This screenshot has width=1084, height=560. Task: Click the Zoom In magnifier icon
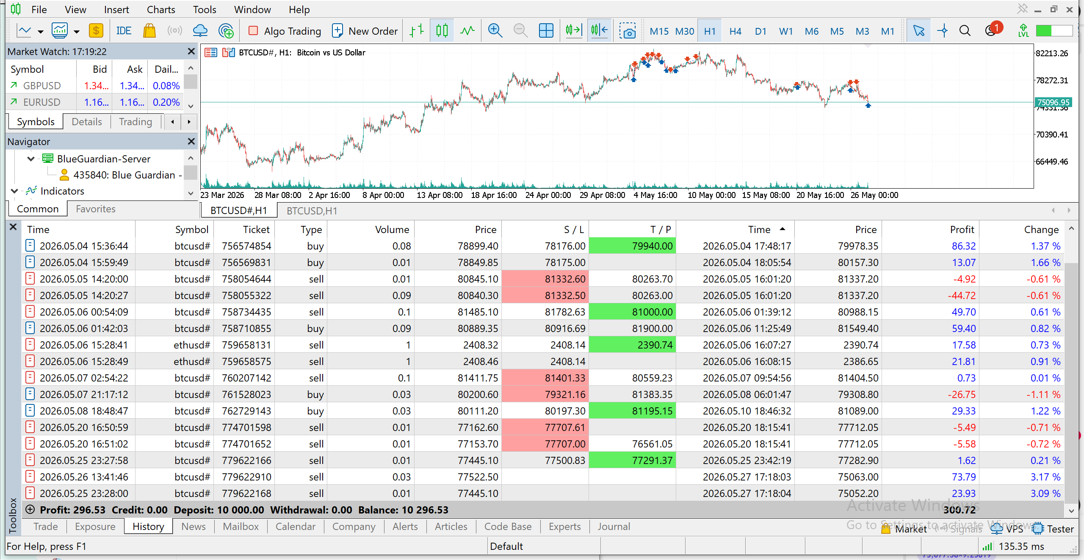(x=495, y=31)
